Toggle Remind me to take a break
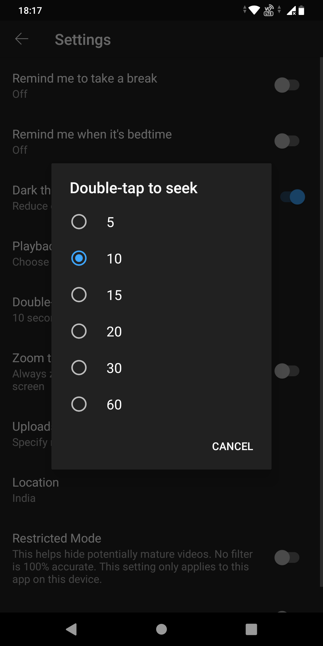The image size is (323, 646). coord(287,85)
